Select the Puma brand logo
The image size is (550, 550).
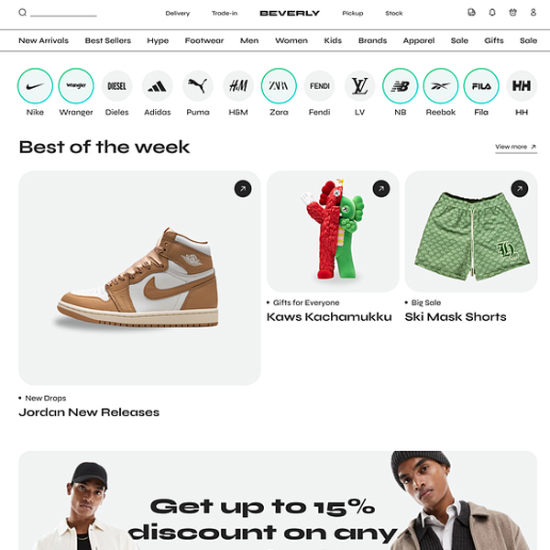pos(198,86)
